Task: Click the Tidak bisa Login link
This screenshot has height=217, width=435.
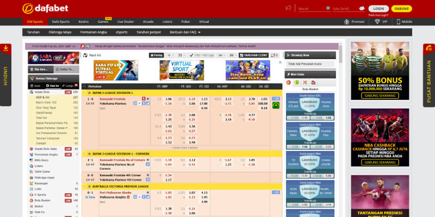Action: [x=378, y=15]
